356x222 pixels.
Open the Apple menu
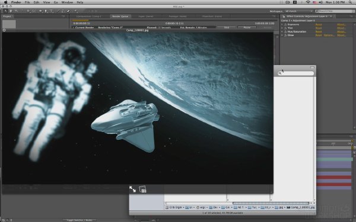(x=6, y=2)
